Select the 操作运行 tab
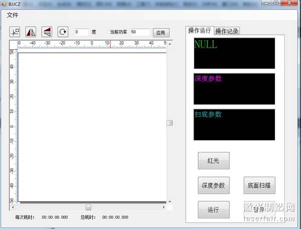Screen dimensions: 301x229 click(x=199, y=30)
